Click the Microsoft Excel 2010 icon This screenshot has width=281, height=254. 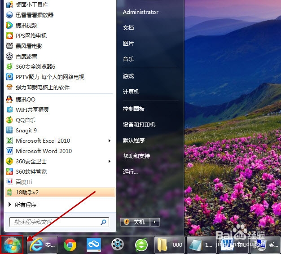coord(9,140)
